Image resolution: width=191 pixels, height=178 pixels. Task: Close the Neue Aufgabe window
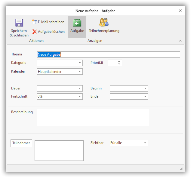pyautogui.click(x=180, y=11)
